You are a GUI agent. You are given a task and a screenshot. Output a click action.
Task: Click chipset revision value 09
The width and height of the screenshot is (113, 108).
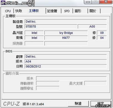pyautogui.click(x=102, y=33)
